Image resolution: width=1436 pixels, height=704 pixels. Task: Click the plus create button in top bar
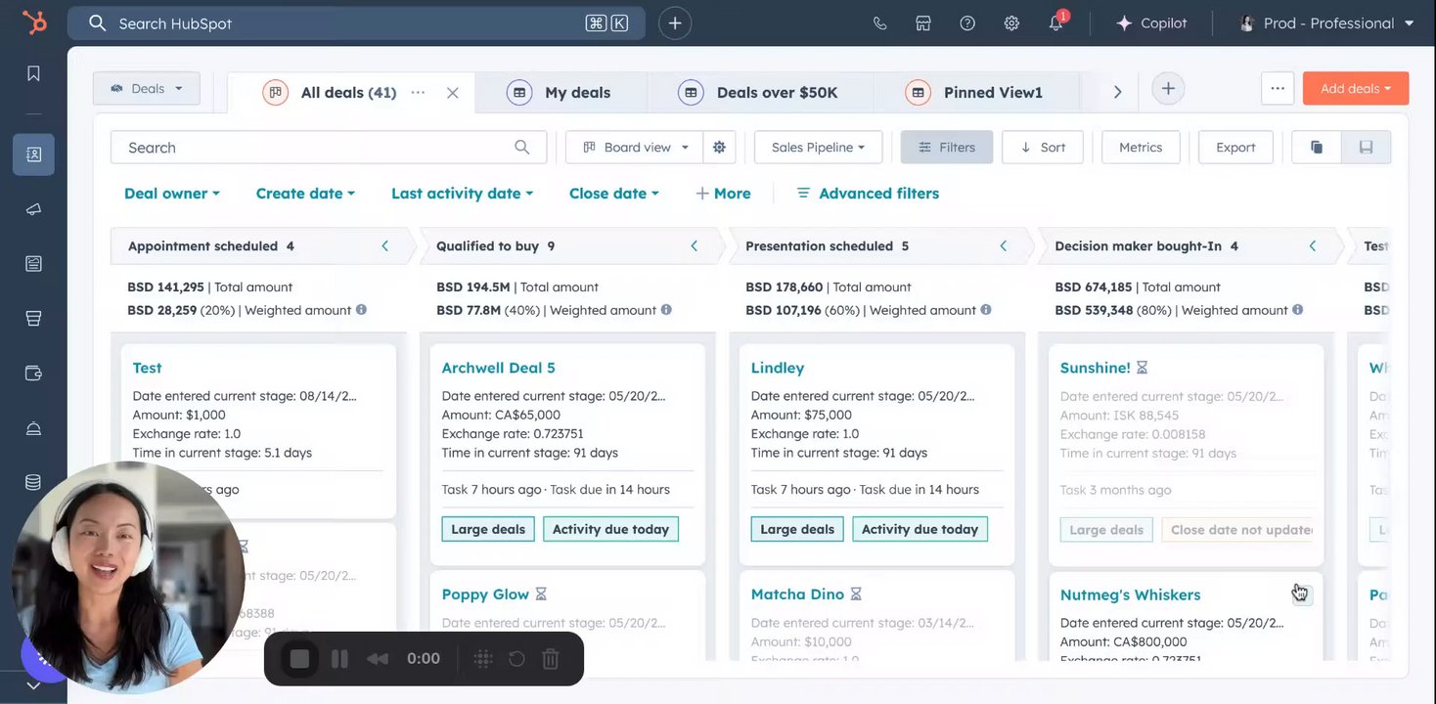675,23
